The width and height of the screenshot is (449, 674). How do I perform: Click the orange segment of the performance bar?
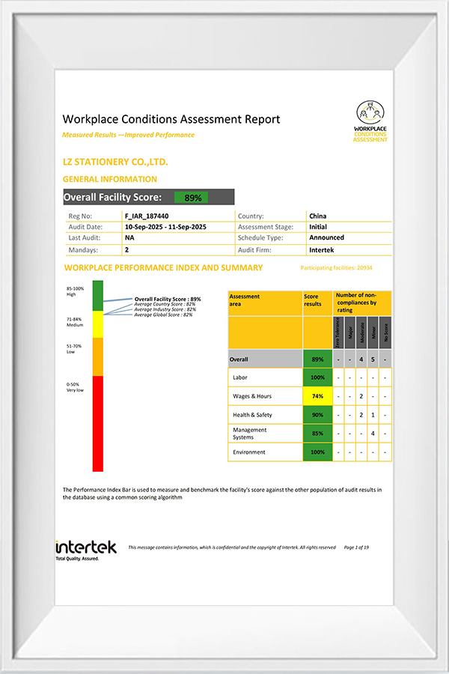click(97, 355)
